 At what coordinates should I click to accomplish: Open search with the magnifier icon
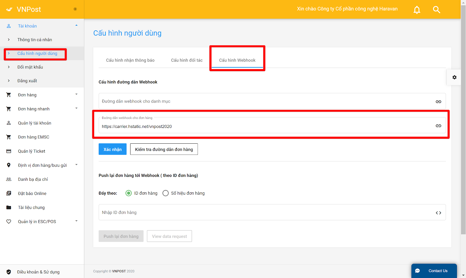(x=436, y=10)
